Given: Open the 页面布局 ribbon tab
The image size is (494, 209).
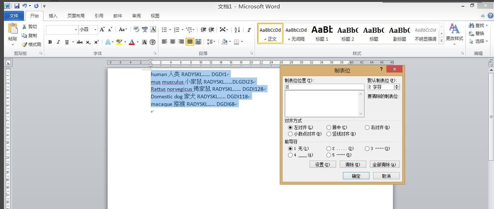Looking at the screenshot, I should pyautogui.click(x=76, y=16).
